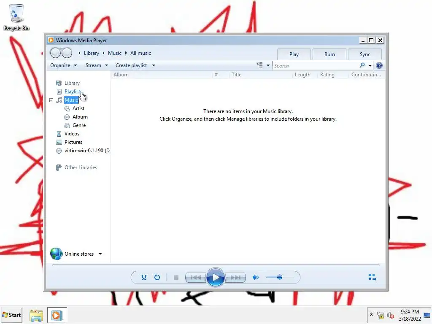432x324 pixels.
Task: Click All music in the breadcrumb
Action: point(140,53)
